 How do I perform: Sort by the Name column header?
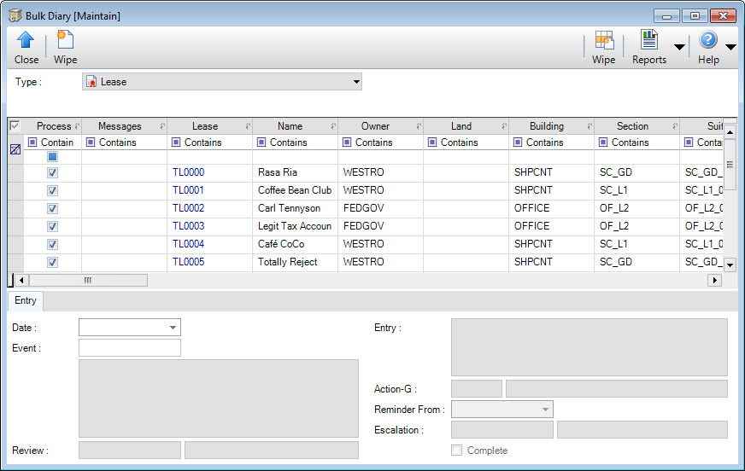pos(290,126)
